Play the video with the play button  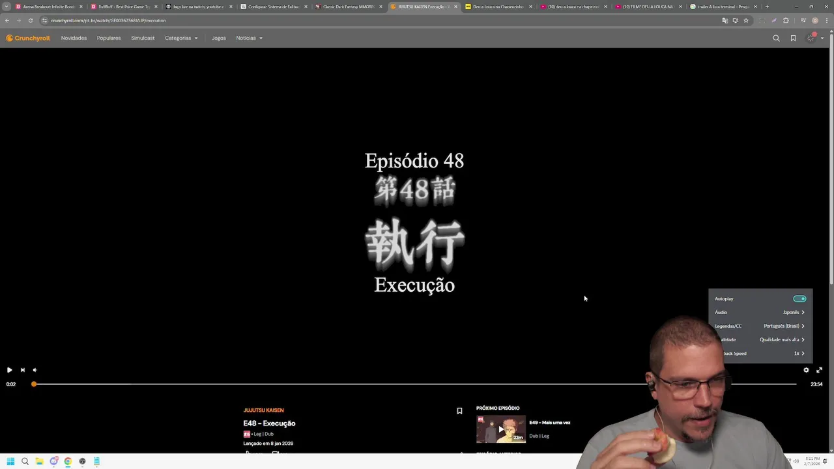point(9,370)
